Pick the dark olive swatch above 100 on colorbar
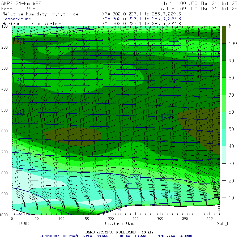 click(224, 35)
